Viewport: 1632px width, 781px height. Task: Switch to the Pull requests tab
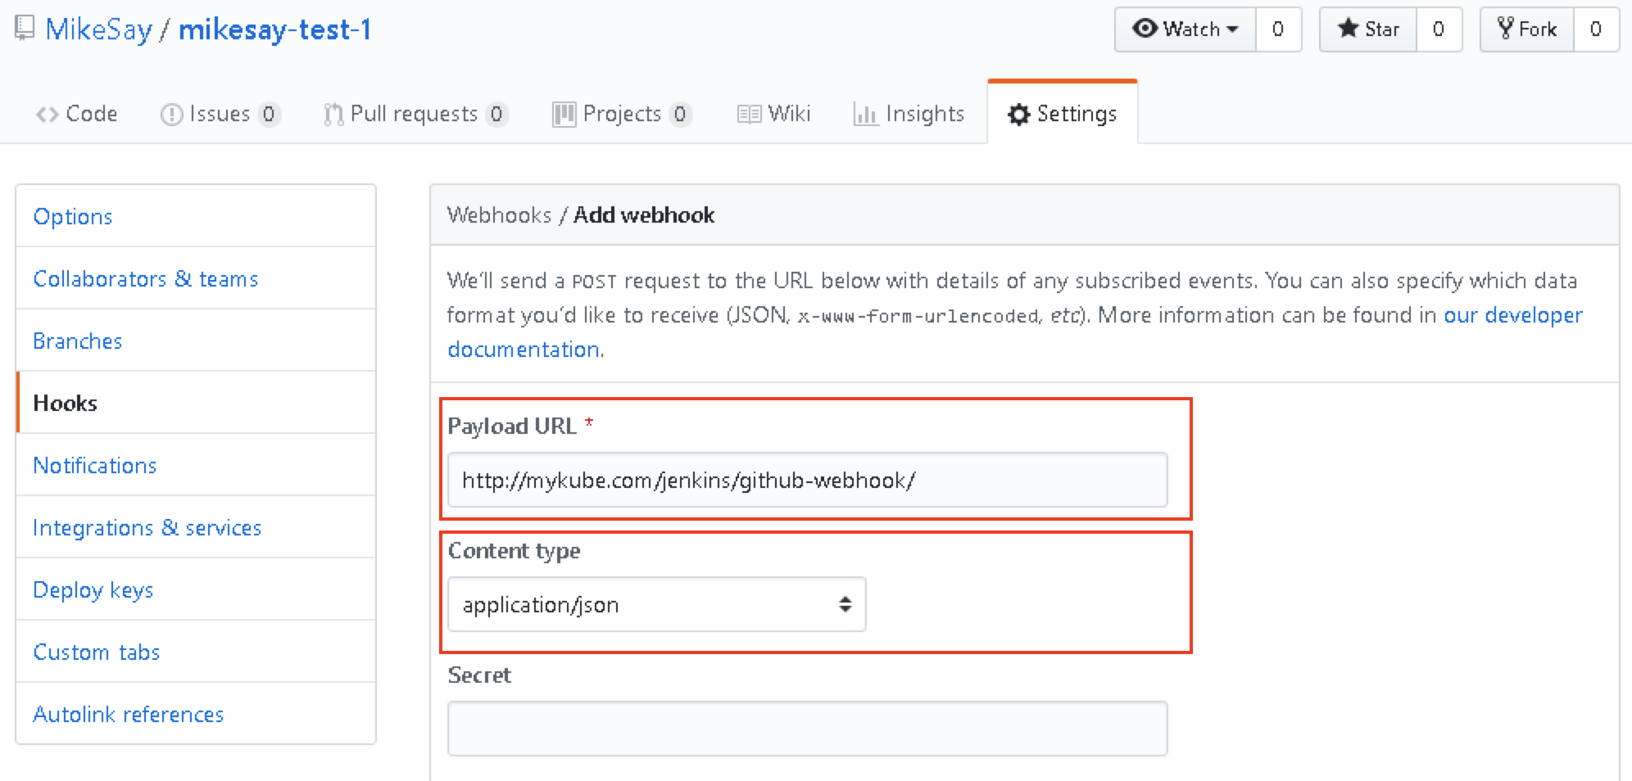tap(415, 114)
